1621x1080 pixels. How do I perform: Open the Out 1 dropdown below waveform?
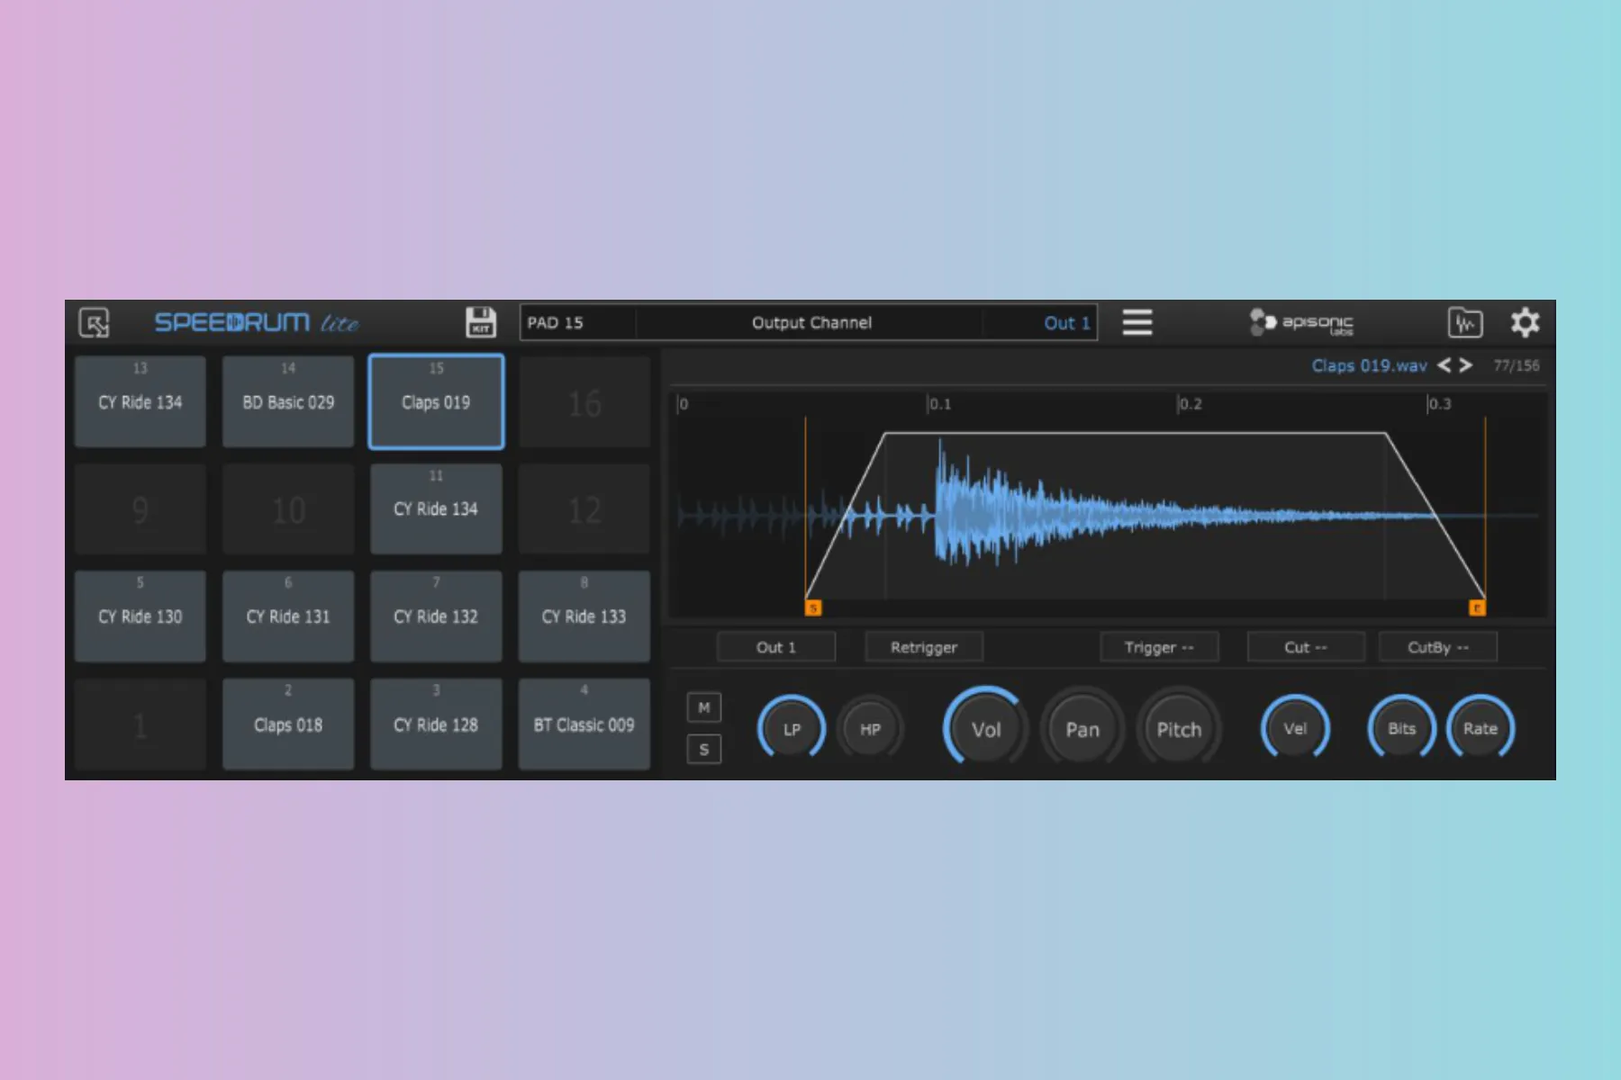pyautogui.click(x=775, y=647)
